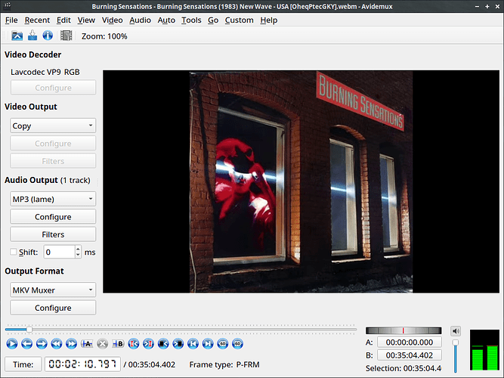Search next black frame icon

click(x=178, y=344)
